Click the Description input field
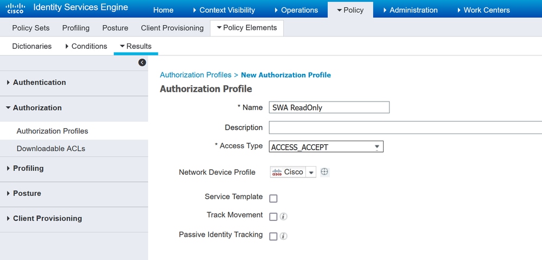Image resolution: width=542 pixels, height=260 pixels. pos(405,128)
